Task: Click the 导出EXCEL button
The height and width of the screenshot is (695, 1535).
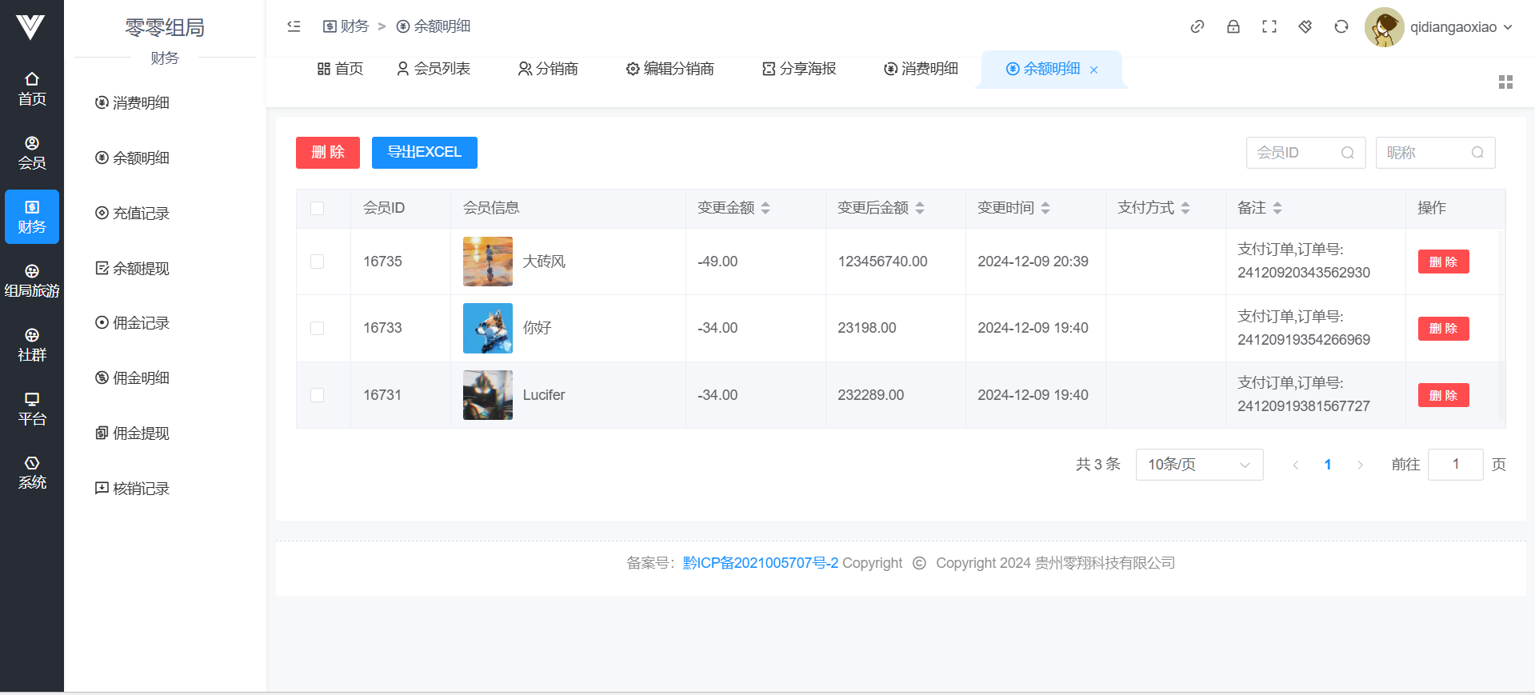Action: [424, 153]
